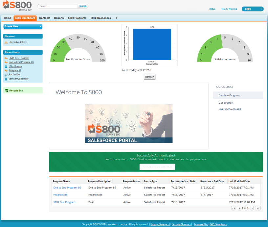
Task: Click the record icon next to RN-00009
Action: click(x=6, y=75)
